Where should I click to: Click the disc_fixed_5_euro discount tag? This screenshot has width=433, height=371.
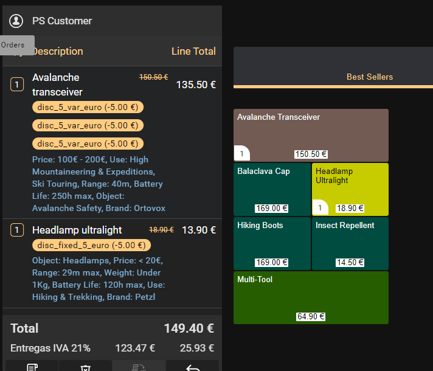point(91,245)
